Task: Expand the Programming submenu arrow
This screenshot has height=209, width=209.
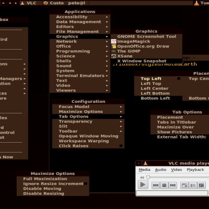Action: click(107, 51)
